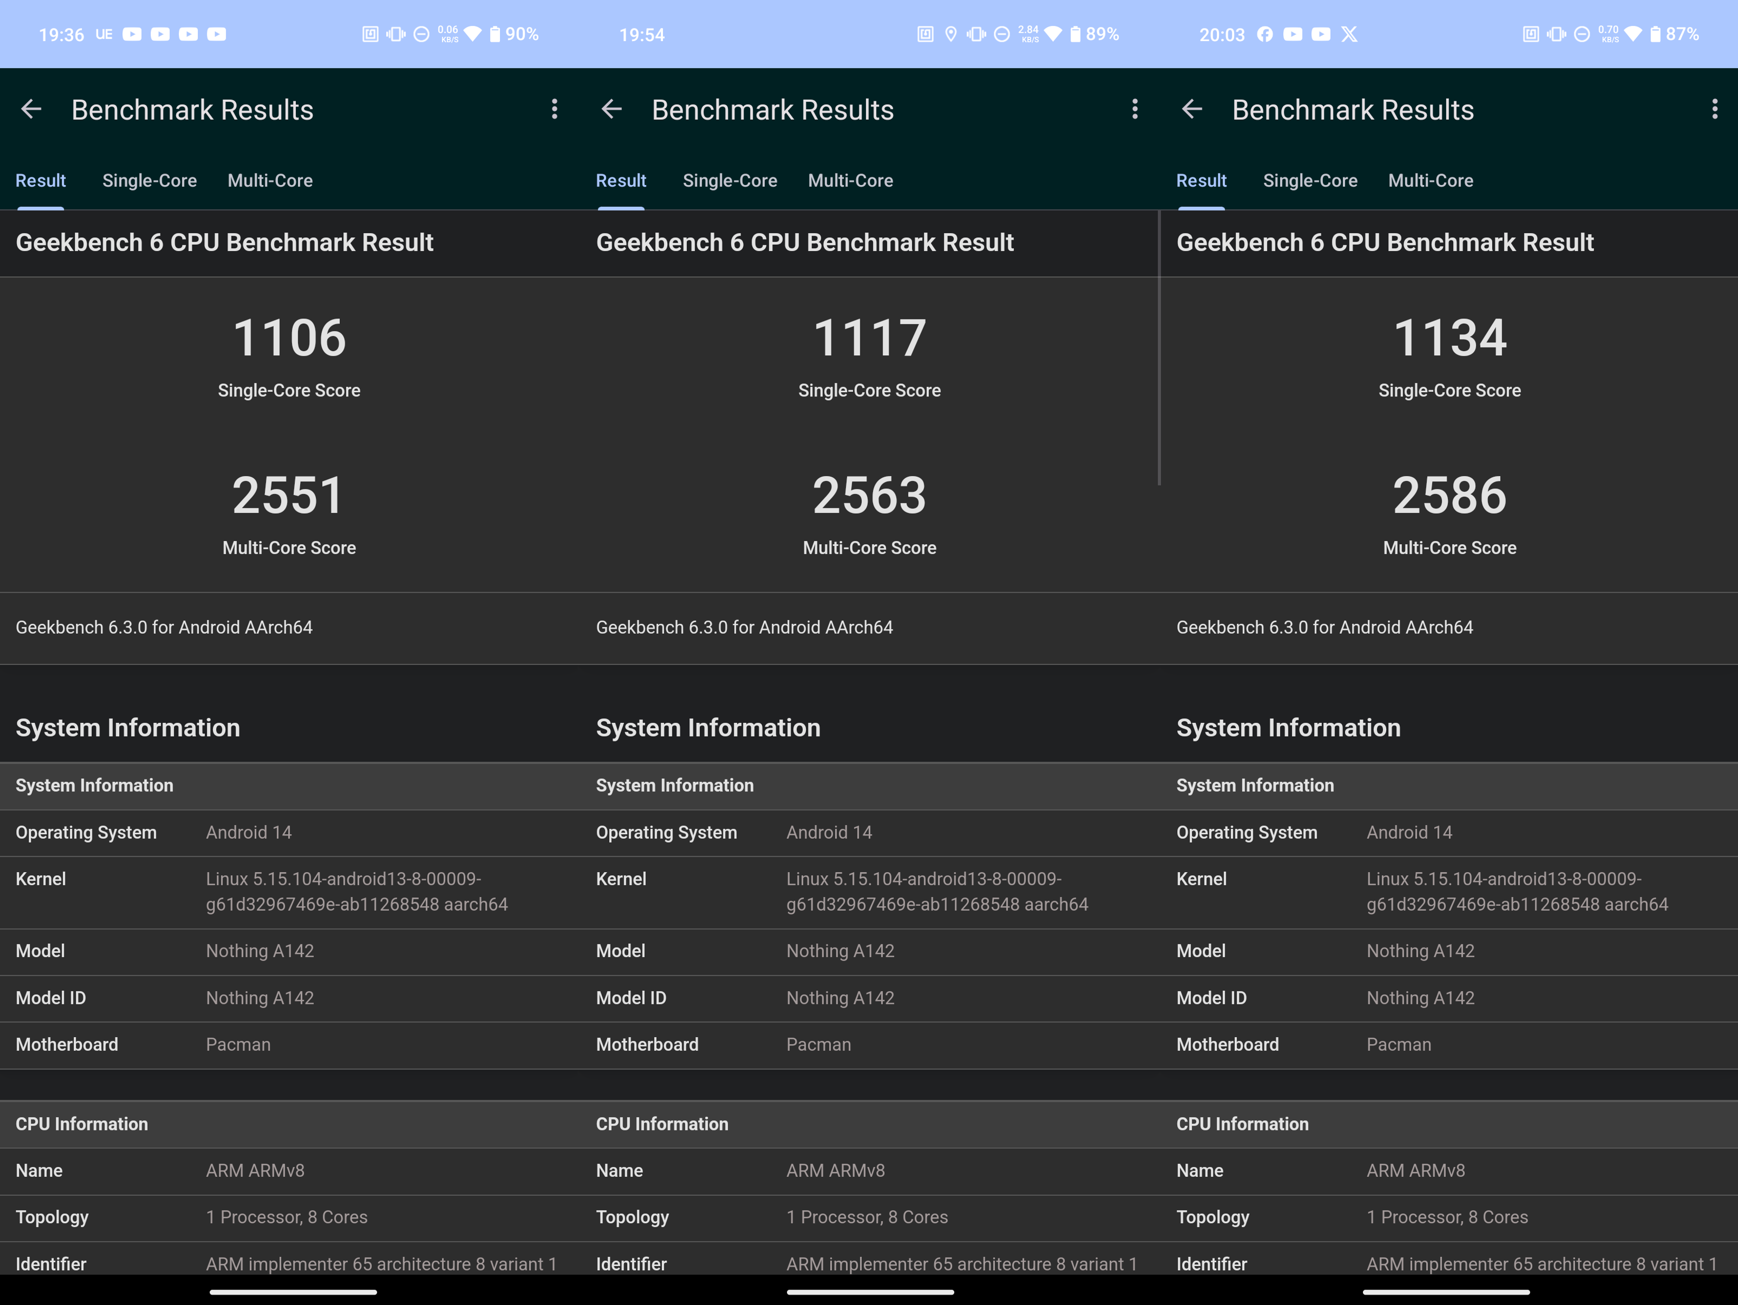
Task: Open three-dot overflow menu in first screen
Action: click(555, 109)
